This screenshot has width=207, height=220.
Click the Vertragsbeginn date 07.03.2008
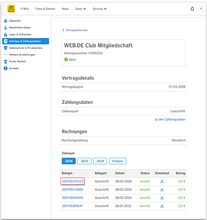177,87
